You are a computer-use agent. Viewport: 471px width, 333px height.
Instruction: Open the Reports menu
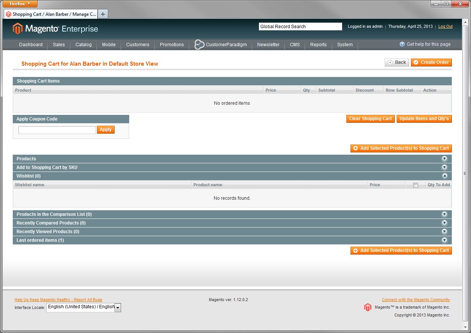pyautogui.click(x=318, y=45)
